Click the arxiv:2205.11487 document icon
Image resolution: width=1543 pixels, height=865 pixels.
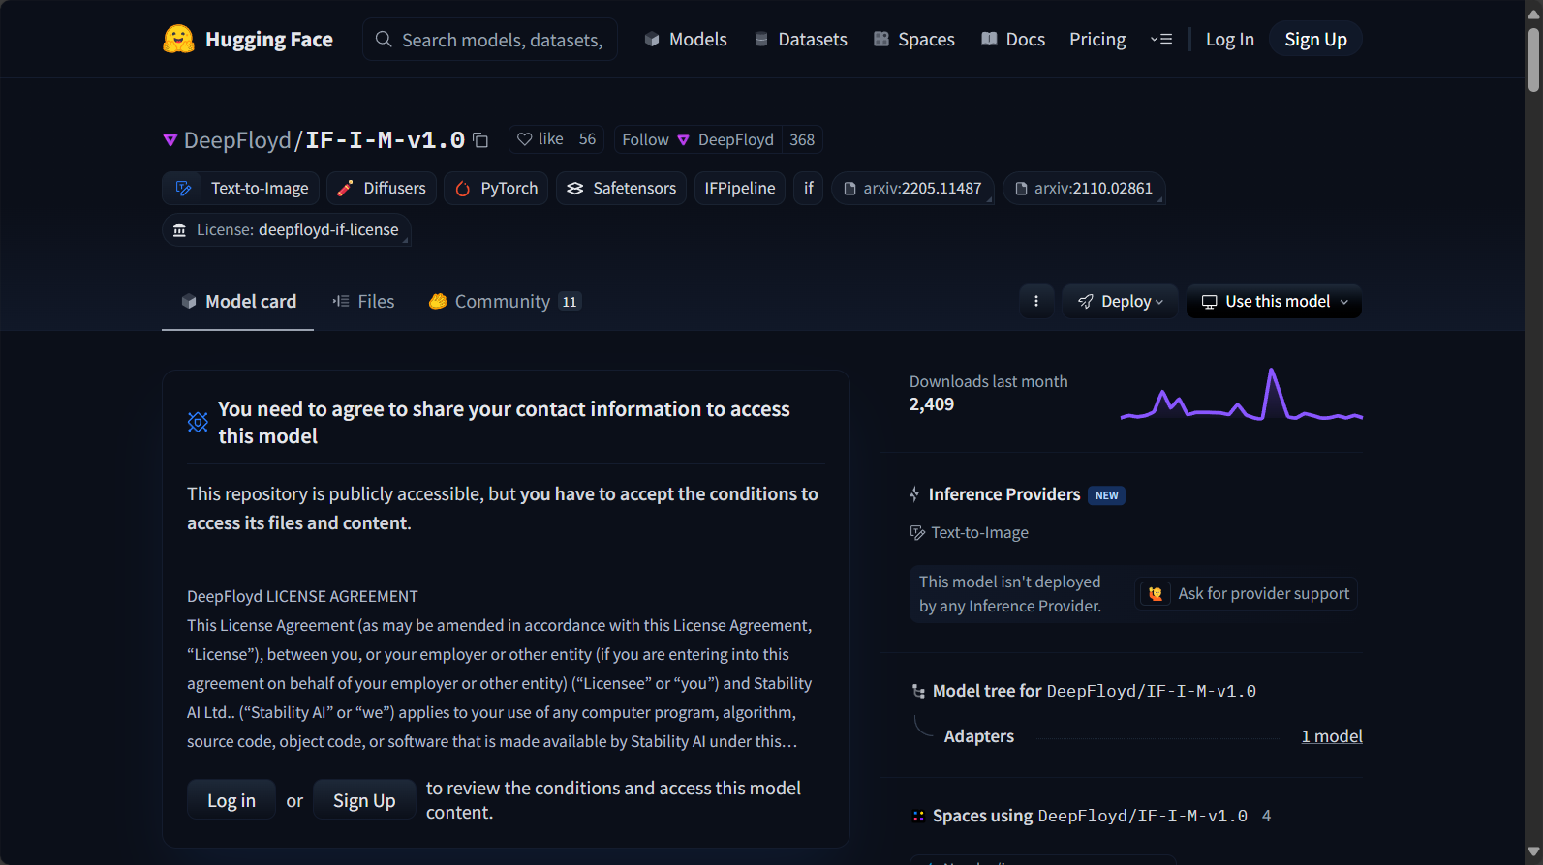[850, 189]
